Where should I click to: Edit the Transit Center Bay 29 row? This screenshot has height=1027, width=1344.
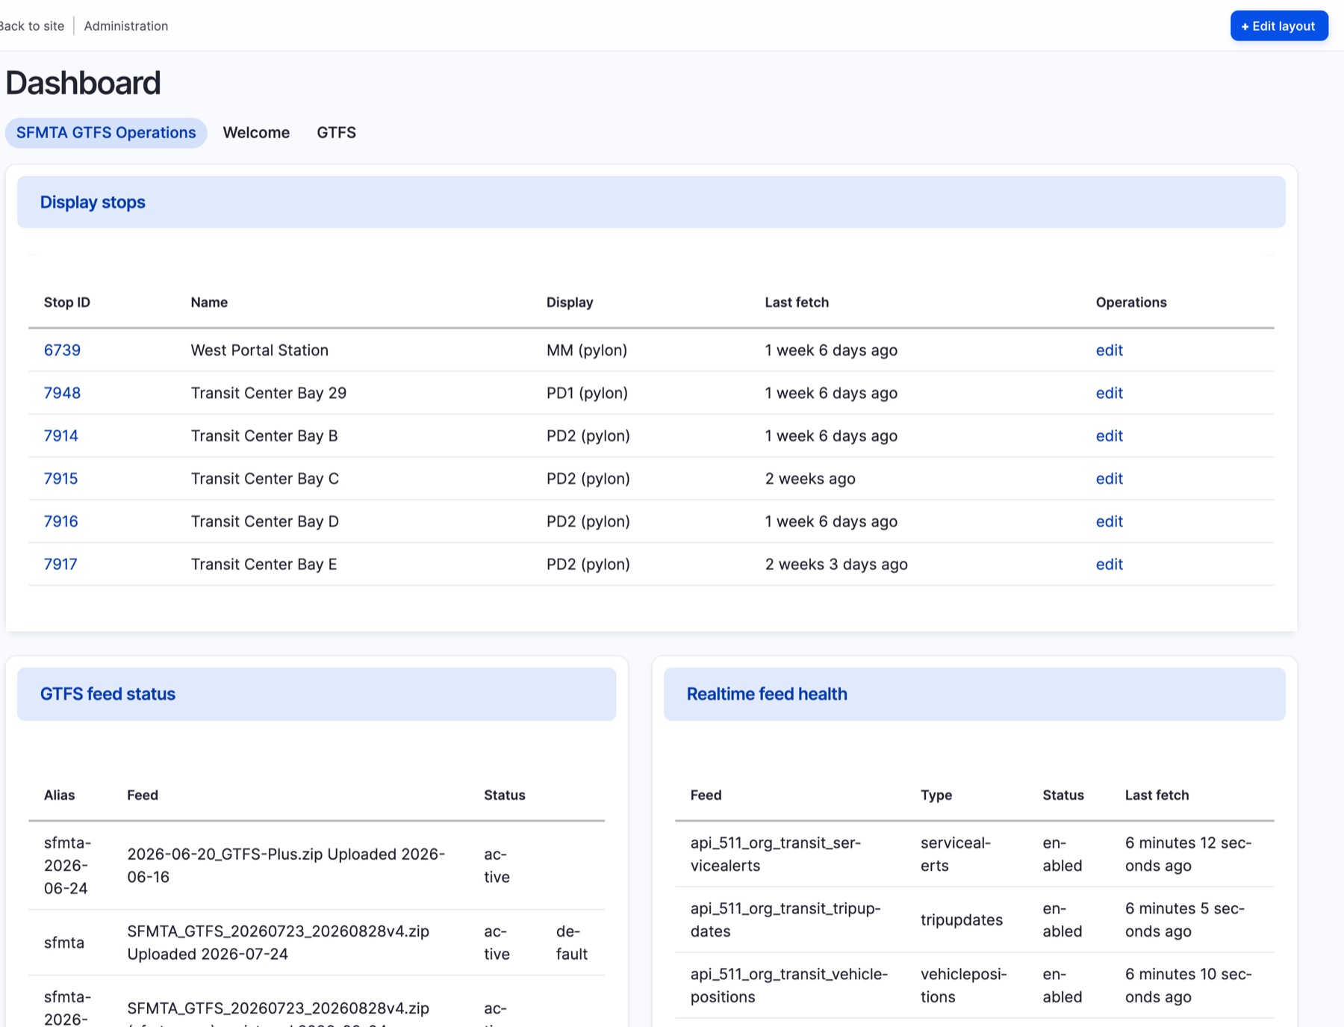click(1109, 393)
